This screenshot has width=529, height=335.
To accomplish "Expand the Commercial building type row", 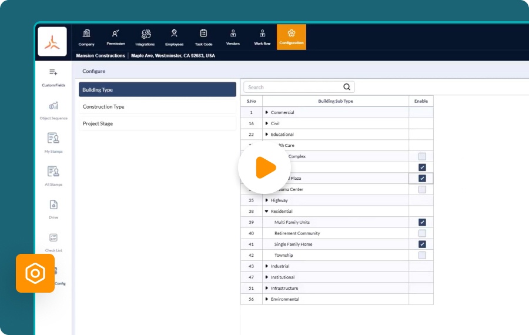I will [266, 112].
